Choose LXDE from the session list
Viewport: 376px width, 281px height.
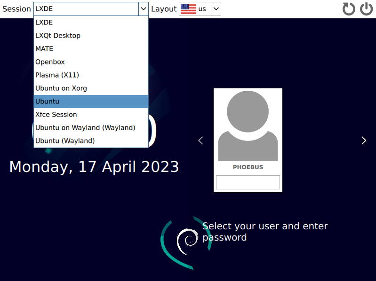pos(91,22)
